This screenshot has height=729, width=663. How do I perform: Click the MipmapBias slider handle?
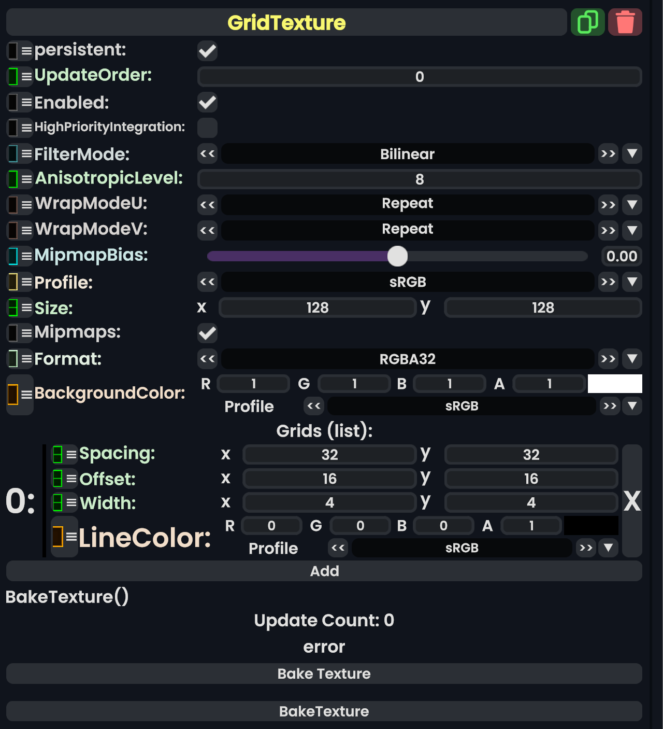coord(398,256)
